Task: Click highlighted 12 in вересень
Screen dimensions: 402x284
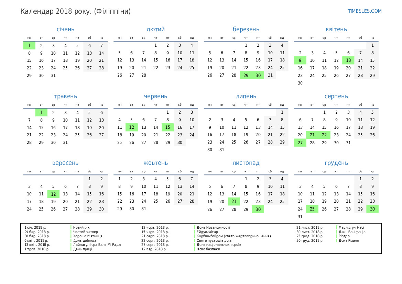Action: (53, 194)
